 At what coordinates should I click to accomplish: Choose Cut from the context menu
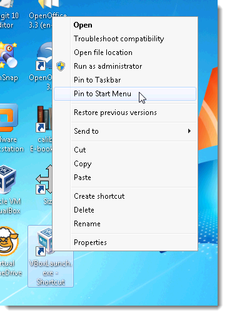[x=124, y=150]
